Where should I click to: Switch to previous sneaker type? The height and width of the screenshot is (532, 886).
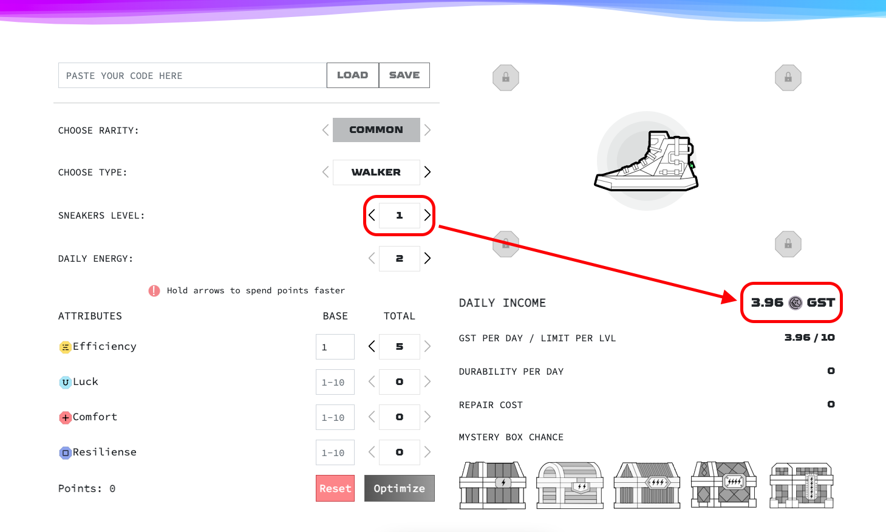coord(325,172)
